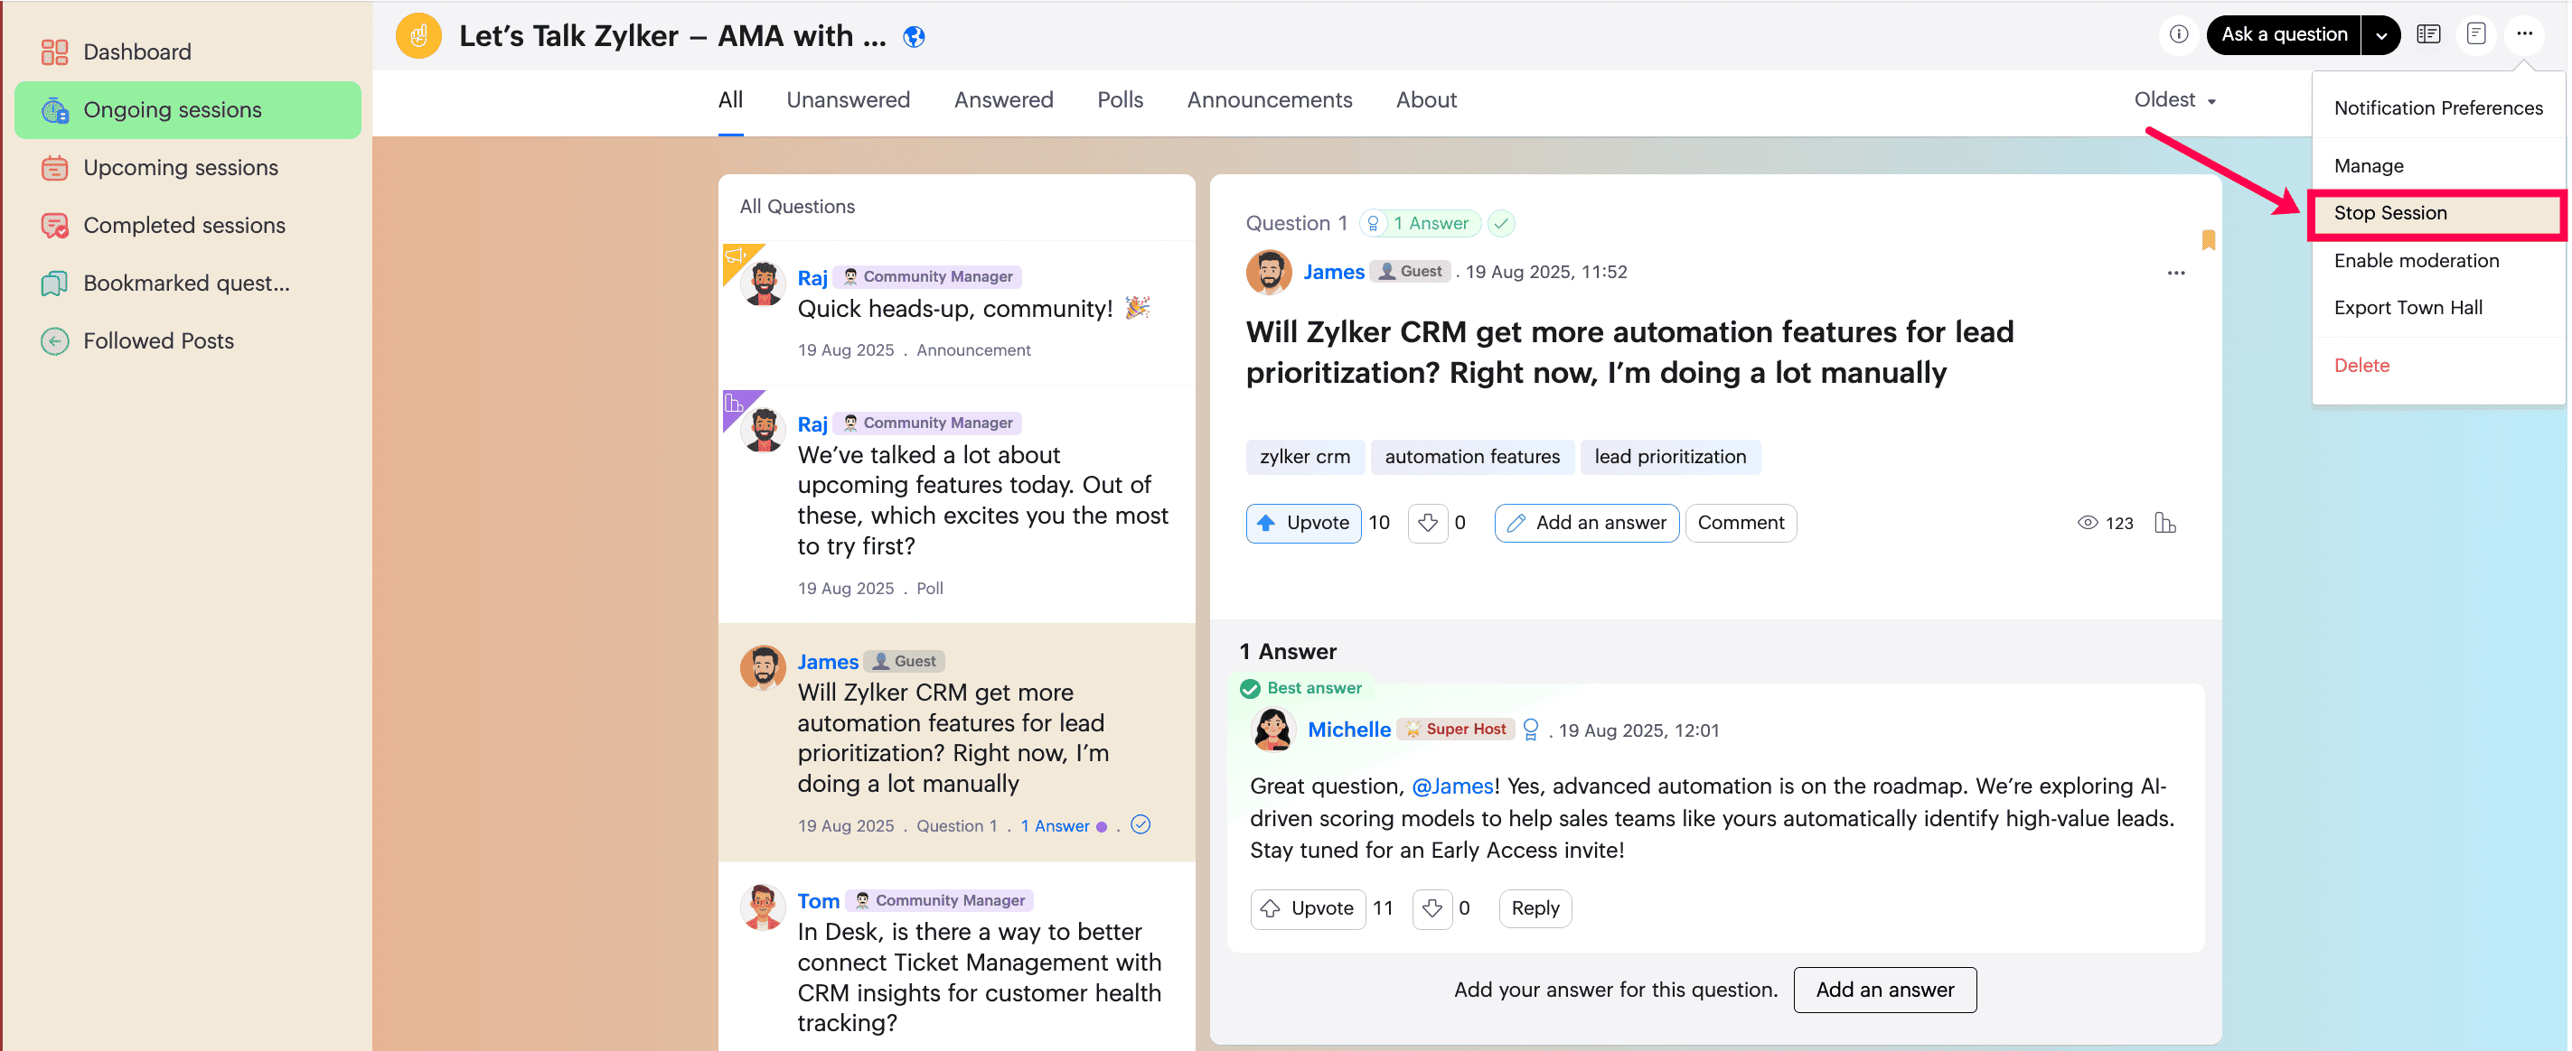Open the Polls tab

tap(1119, 99)
